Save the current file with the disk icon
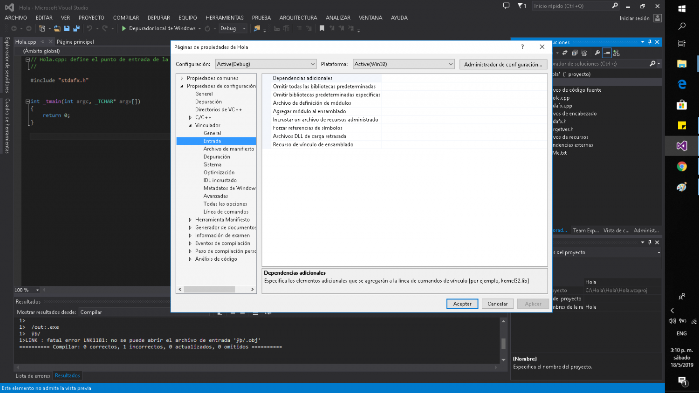 tap(67, 28)
